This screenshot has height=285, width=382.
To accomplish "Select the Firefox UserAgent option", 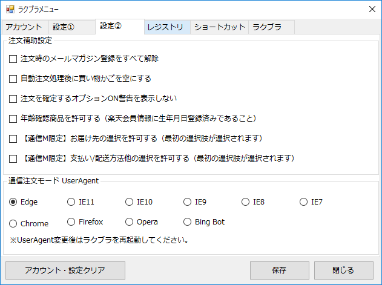I will click(x=71, y=222).
